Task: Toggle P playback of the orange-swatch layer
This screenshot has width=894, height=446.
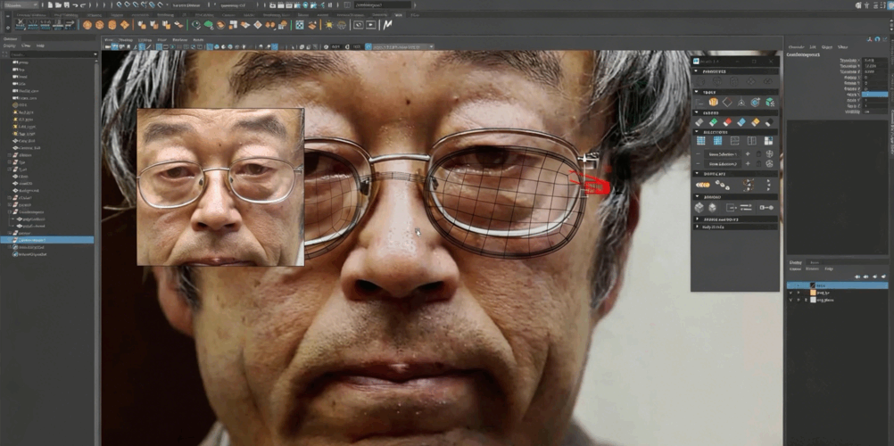Action: click(x=799, y=293)
